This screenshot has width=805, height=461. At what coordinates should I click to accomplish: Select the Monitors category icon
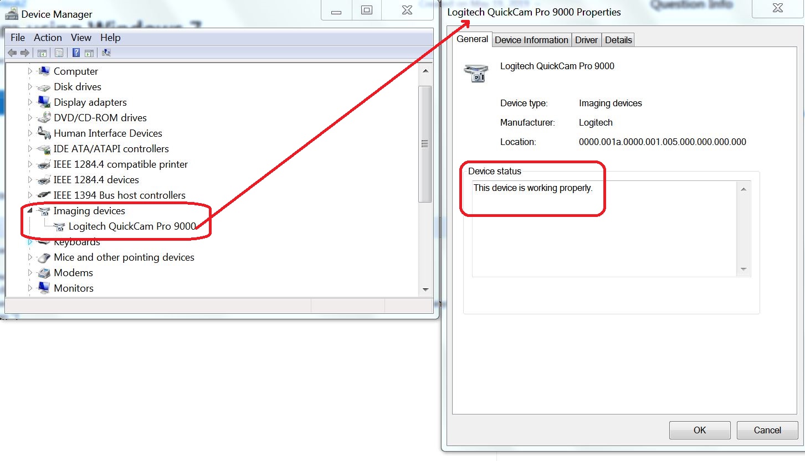44,288
